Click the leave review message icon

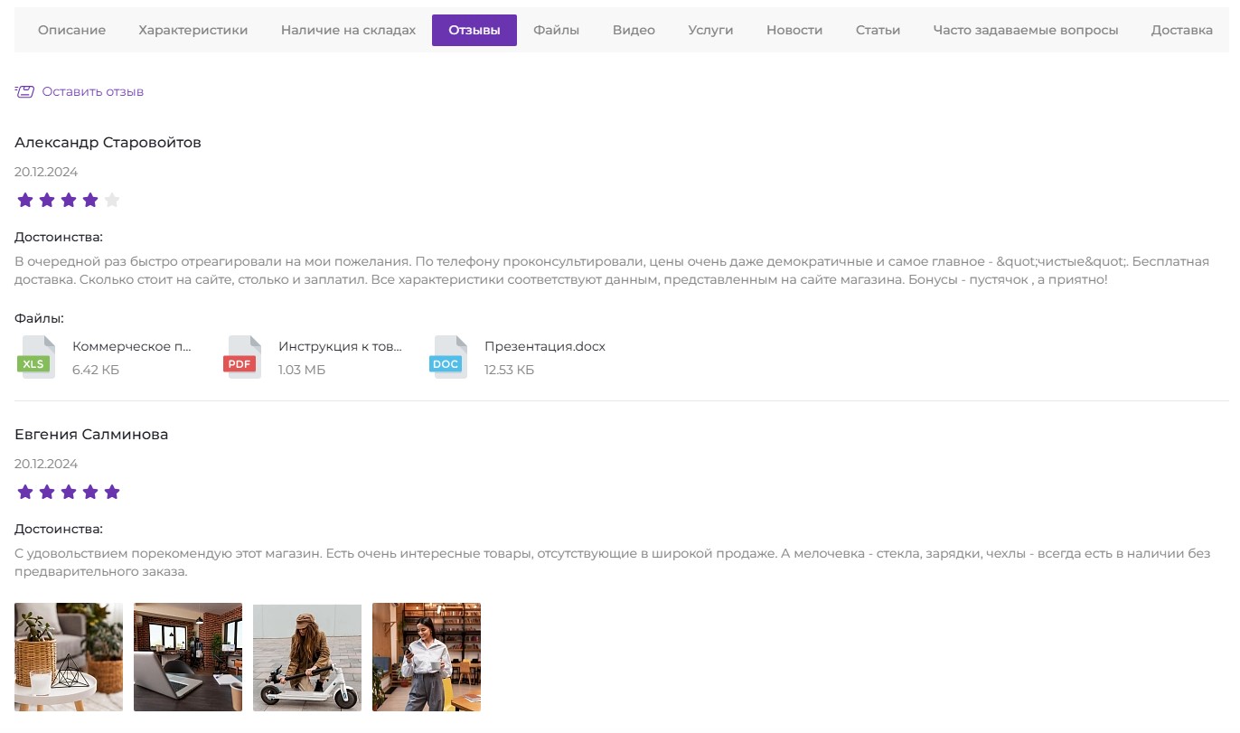(x=24, y=91)
